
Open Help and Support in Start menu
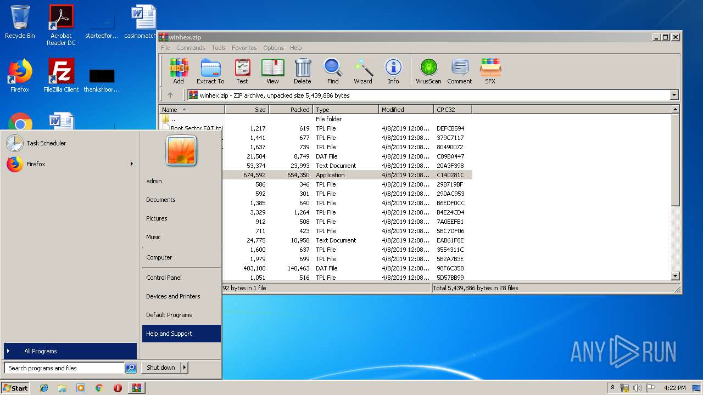[x=181, y=334]
